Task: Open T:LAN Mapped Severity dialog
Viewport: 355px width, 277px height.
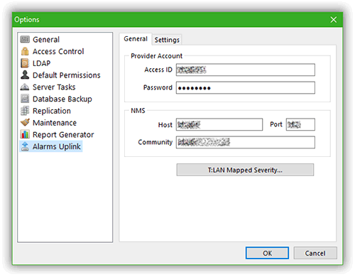Action: click(245, 170)
